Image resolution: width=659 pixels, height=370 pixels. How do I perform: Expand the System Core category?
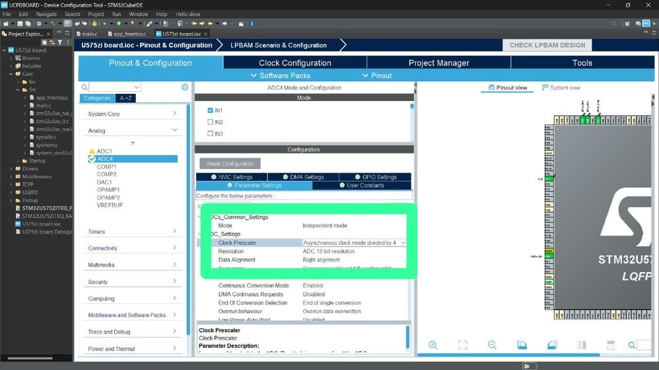(133, 114)
